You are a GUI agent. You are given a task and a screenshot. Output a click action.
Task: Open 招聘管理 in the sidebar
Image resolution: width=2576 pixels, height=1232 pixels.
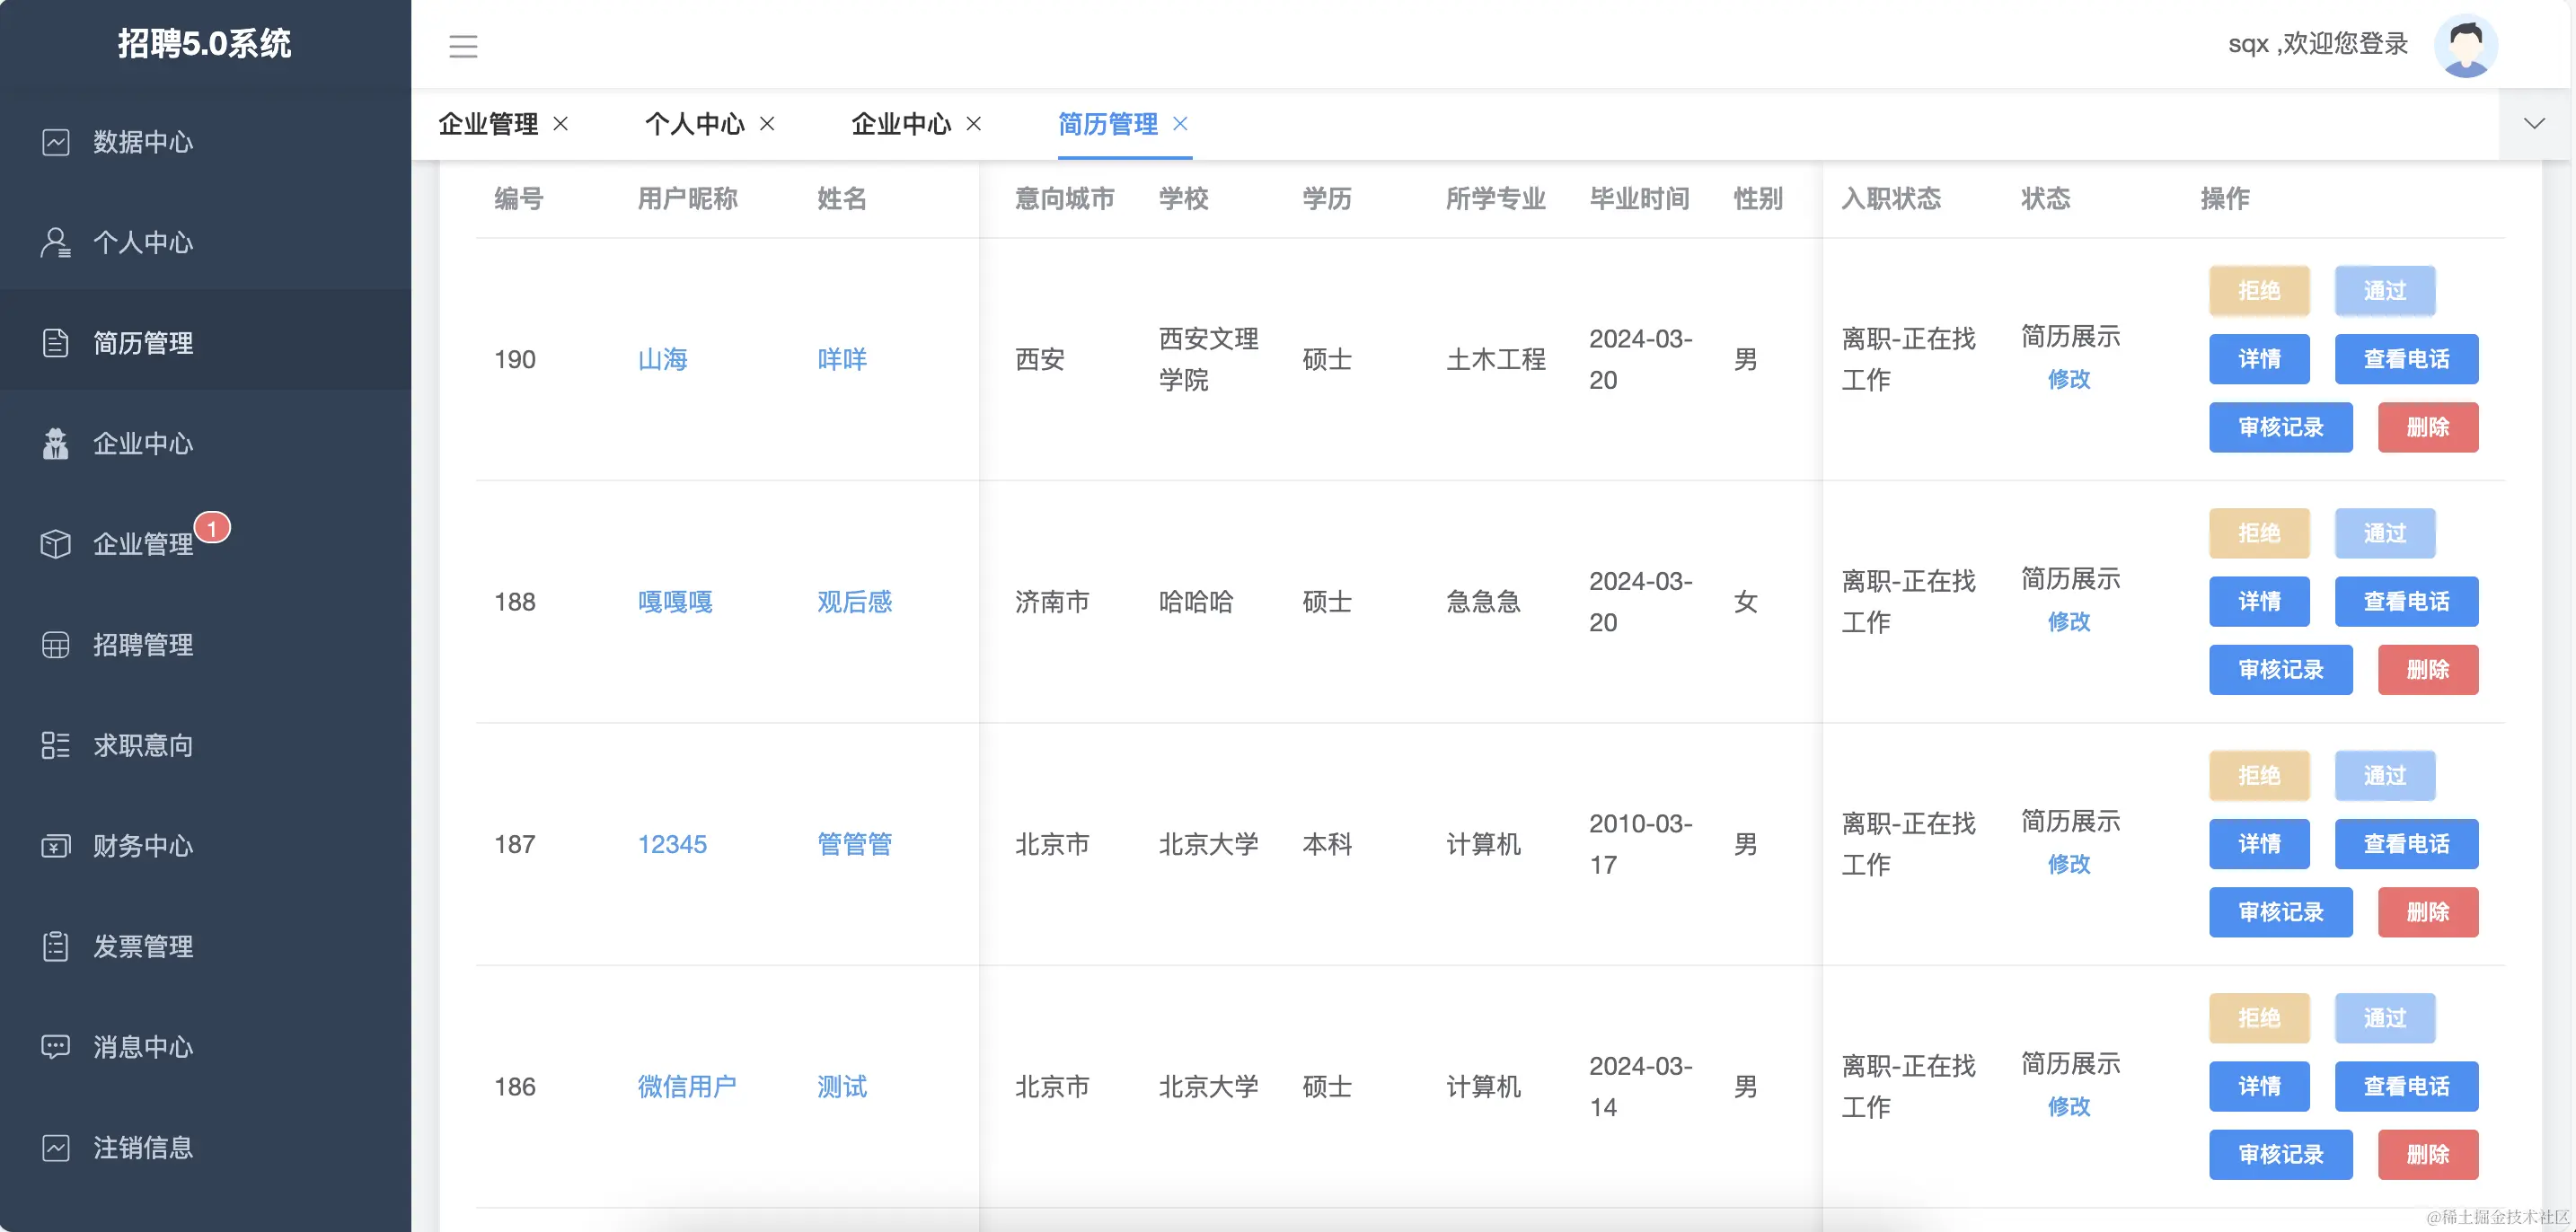coord(143,645)
